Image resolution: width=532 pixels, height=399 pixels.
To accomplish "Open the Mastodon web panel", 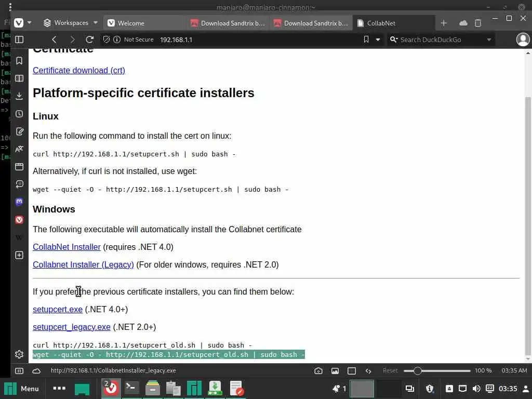I will (19, 202).
